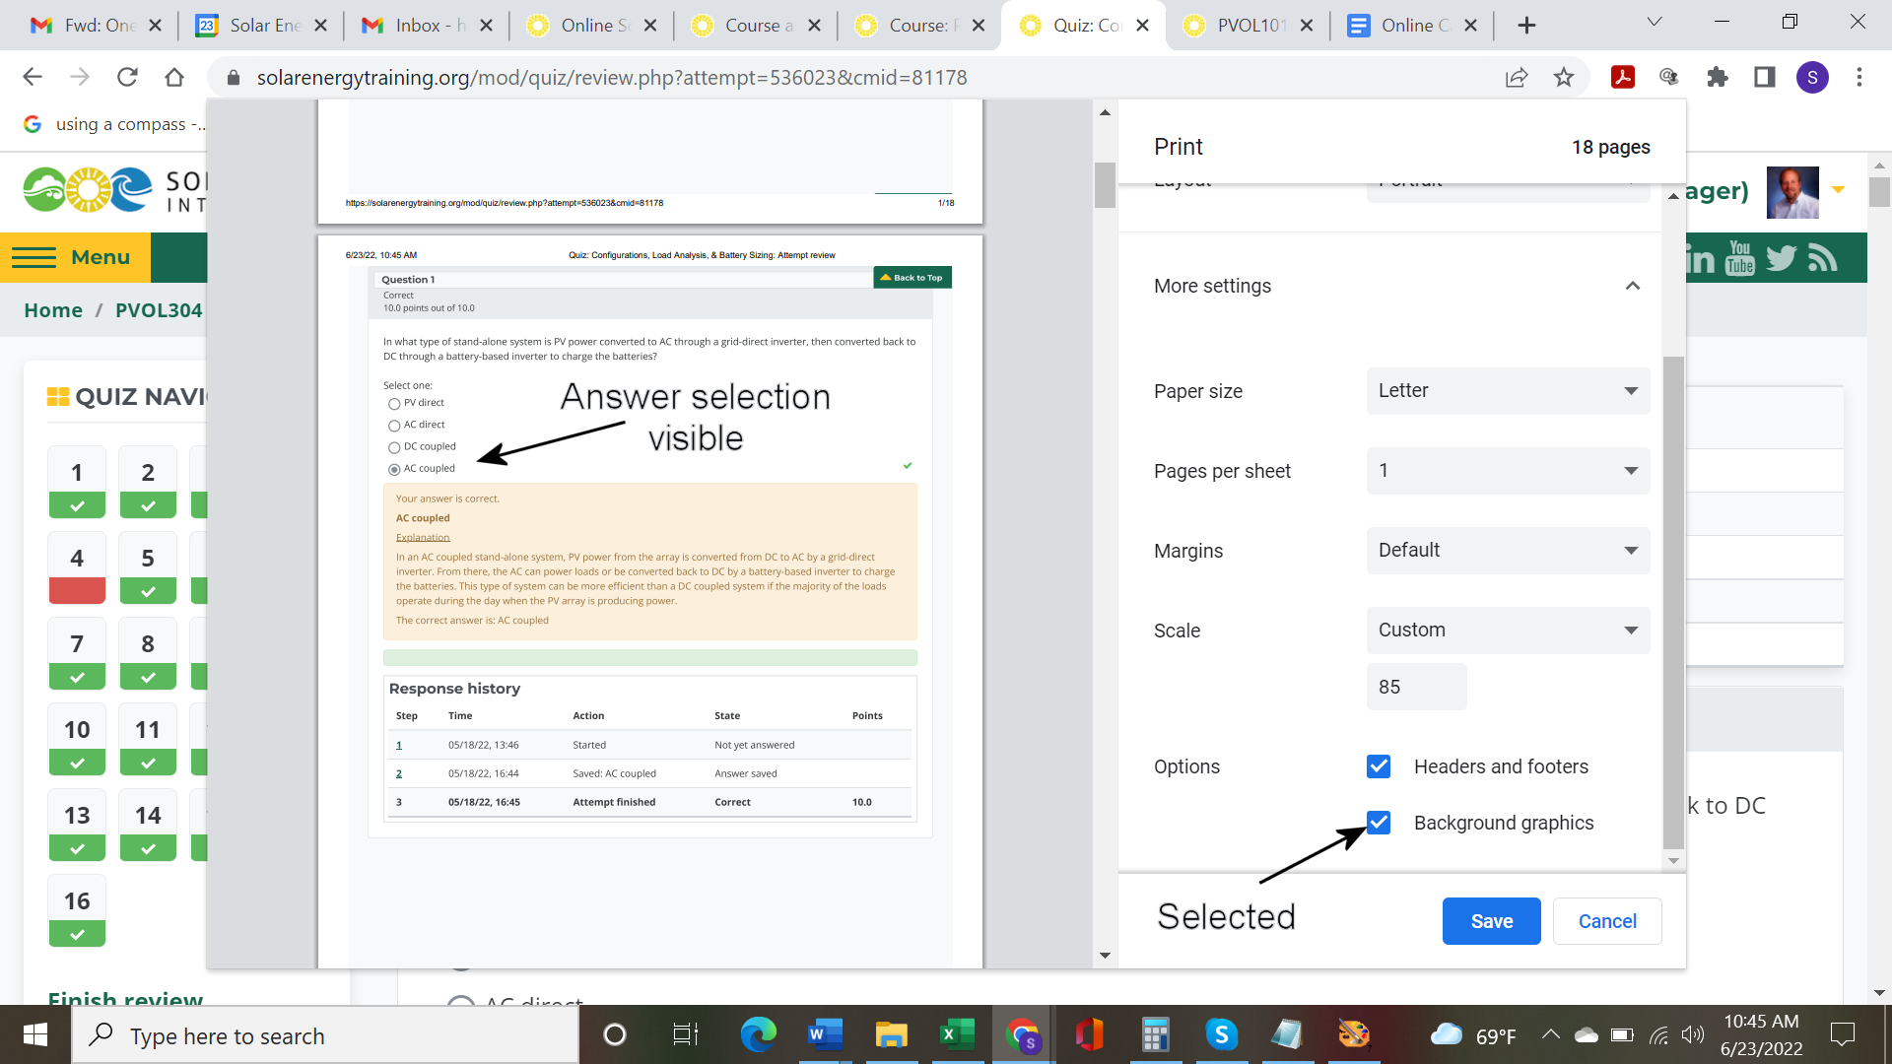
Task: Click the blue Save button
Action: [x=1491, y=921]
